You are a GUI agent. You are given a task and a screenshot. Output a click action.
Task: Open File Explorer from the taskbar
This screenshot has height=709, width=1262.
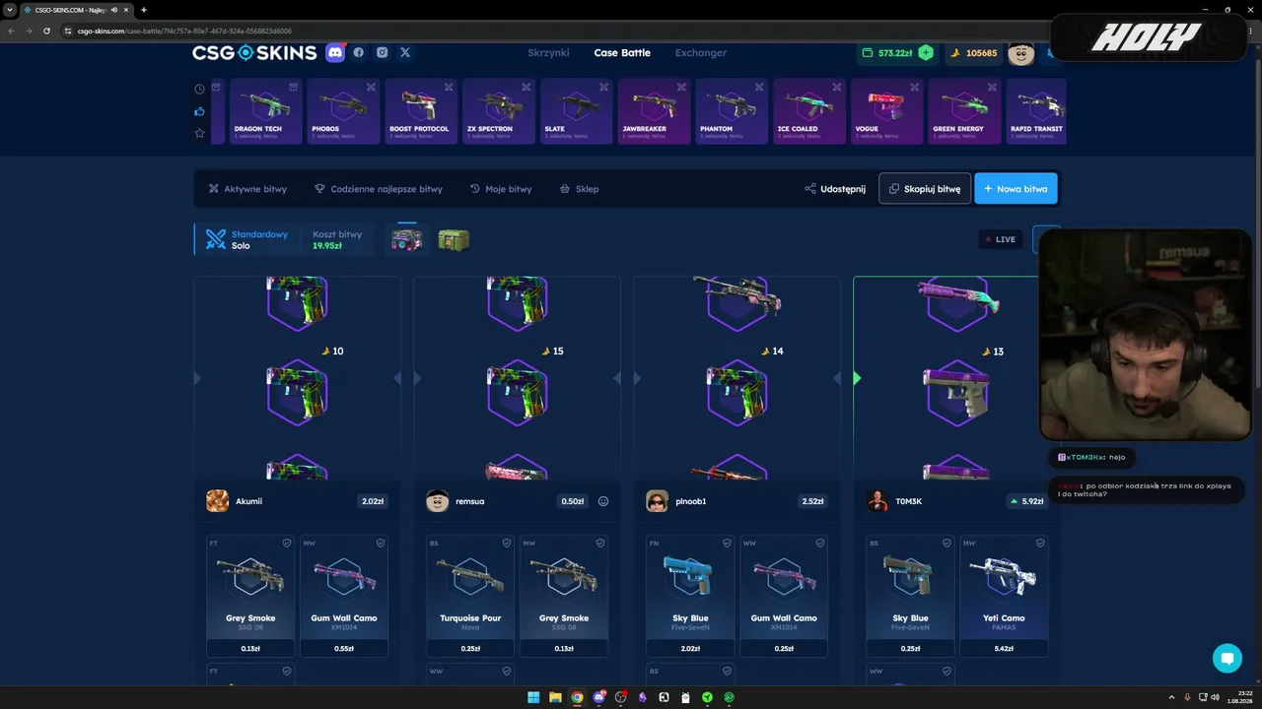[x=555, y=697]
